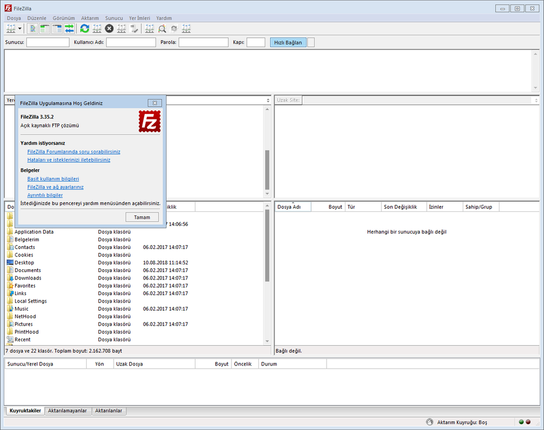Focus the Parola input field
The image size is (544, 430).
click(203, 42)
